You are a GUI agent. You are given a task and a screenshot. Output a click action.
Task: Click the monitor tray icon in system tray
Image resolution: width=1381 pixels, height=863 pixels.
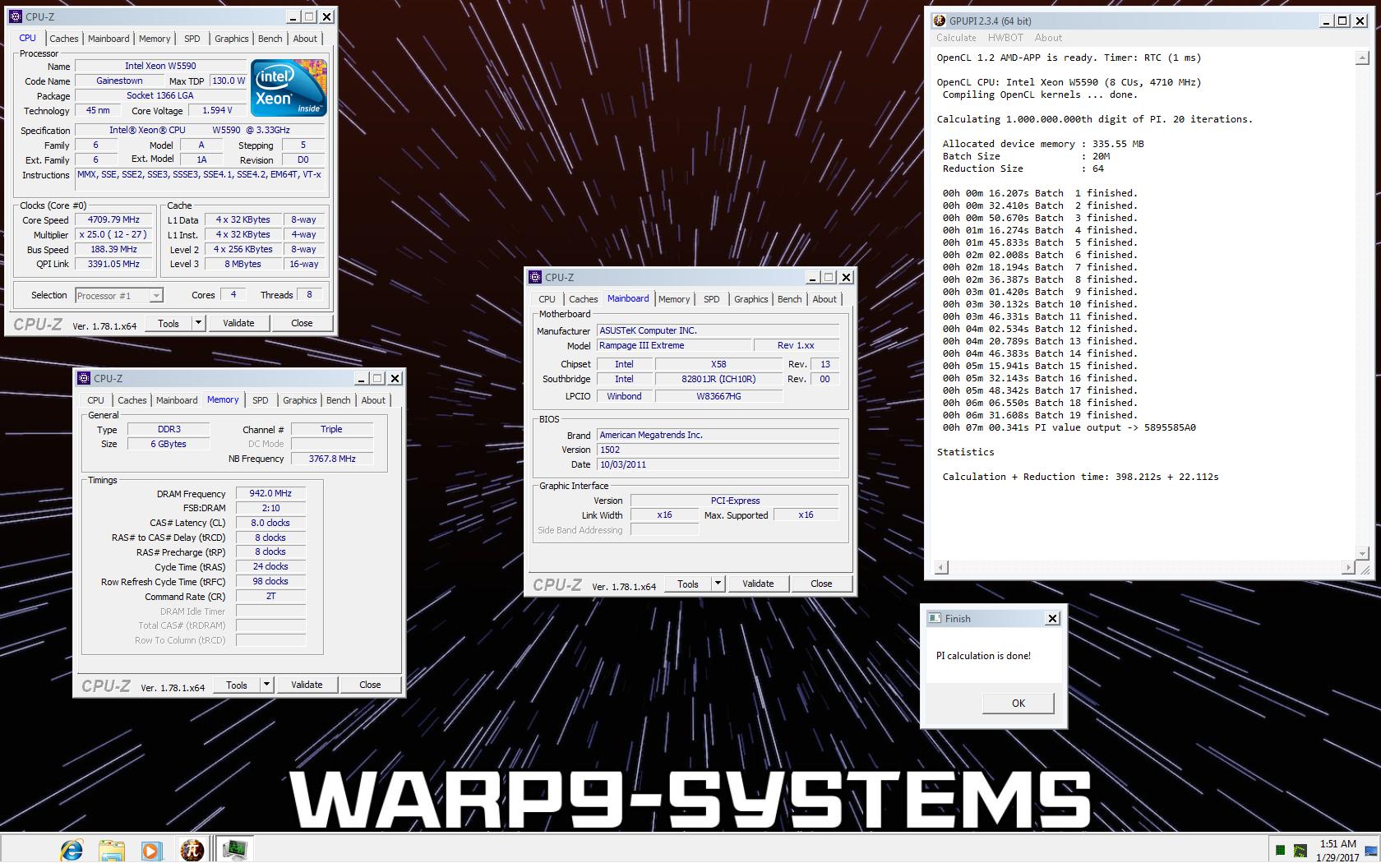(x=1300, y=850)
